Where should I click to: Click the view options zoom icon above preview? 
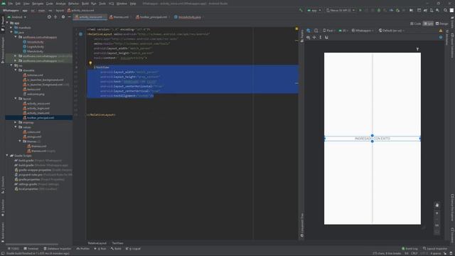308,37
